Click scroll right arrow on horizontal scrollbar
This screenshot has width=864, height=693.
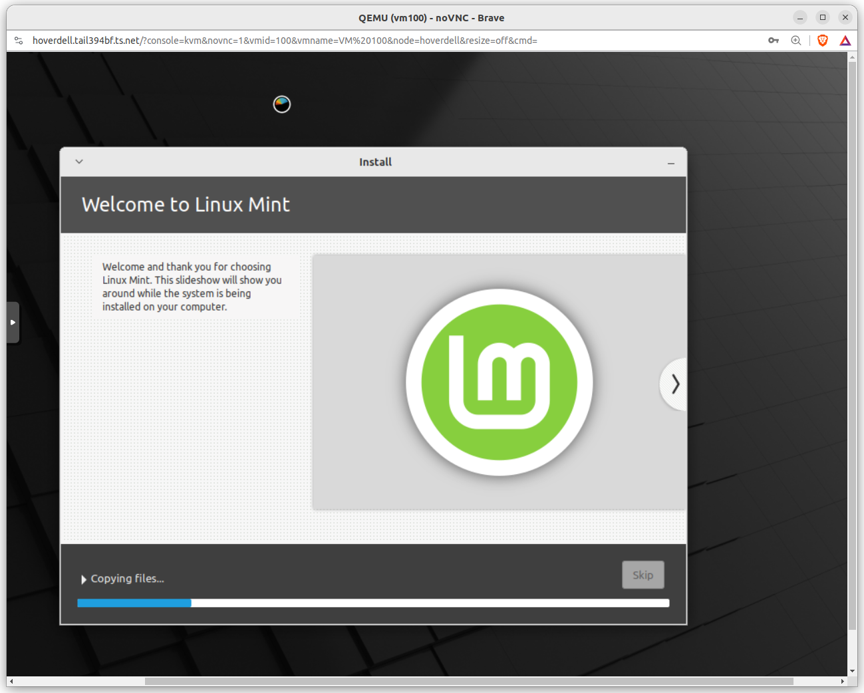(x=843, y=681)
